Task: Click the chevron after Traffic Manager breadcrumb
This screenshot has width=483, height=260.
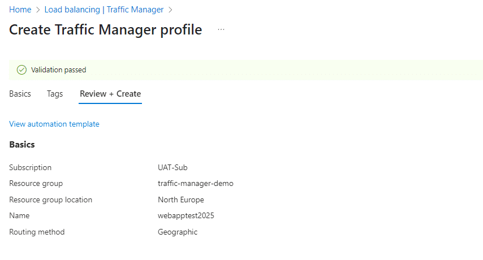Action: tap(171, 10)
